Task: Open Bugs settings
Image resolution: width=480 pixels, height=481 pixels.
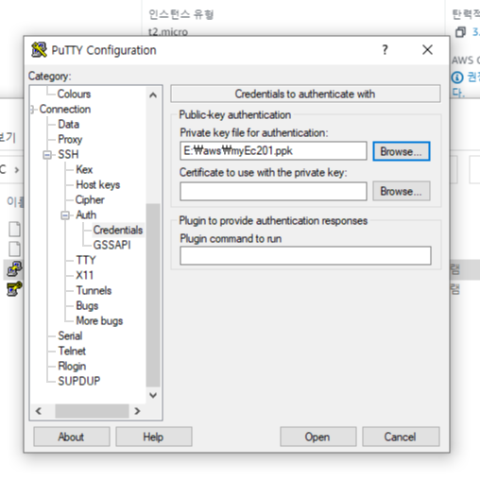Action: (x=87, y=305)
